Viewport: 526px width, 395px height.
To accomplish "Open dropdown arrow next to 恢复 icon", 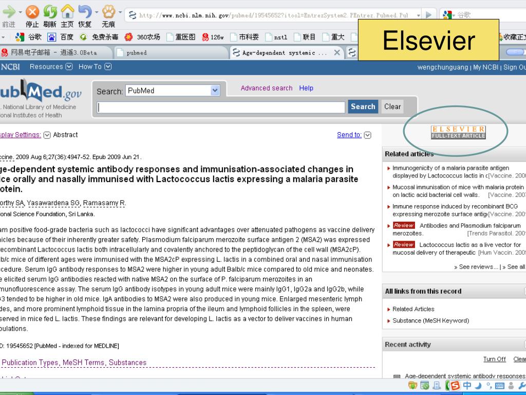I will (x=96, y=12).
